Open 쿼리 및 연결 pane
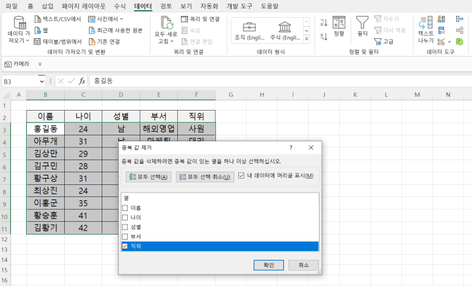Image resolution: width=472 pixels, height=286 pixels. tap(201, 19)
